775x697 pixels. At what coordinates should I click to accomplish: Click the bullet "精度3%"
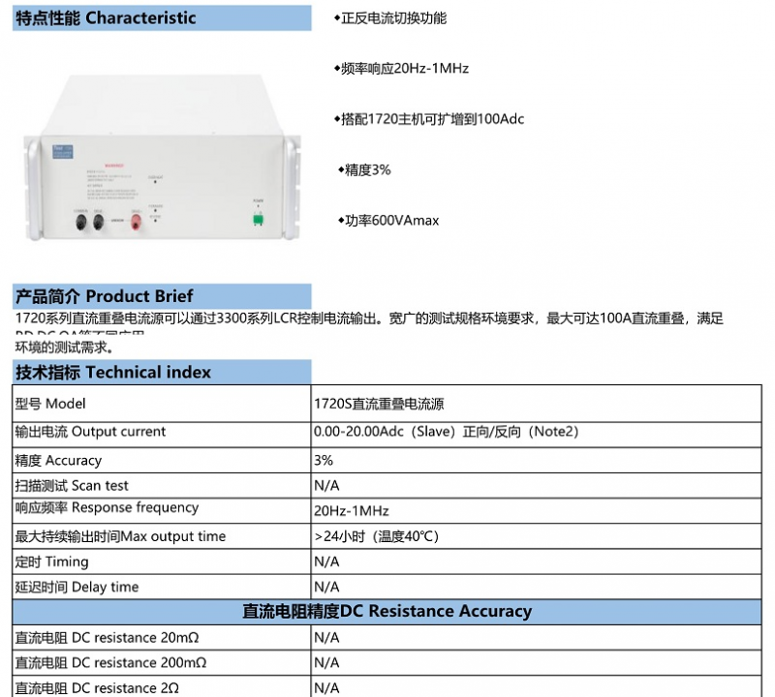click(x=364, y=170)
